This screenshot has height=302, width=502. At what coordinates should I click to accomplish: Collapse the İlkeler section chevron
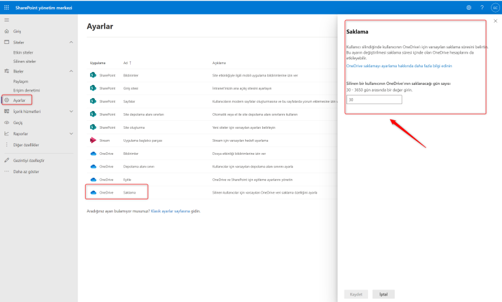(71, 71)
